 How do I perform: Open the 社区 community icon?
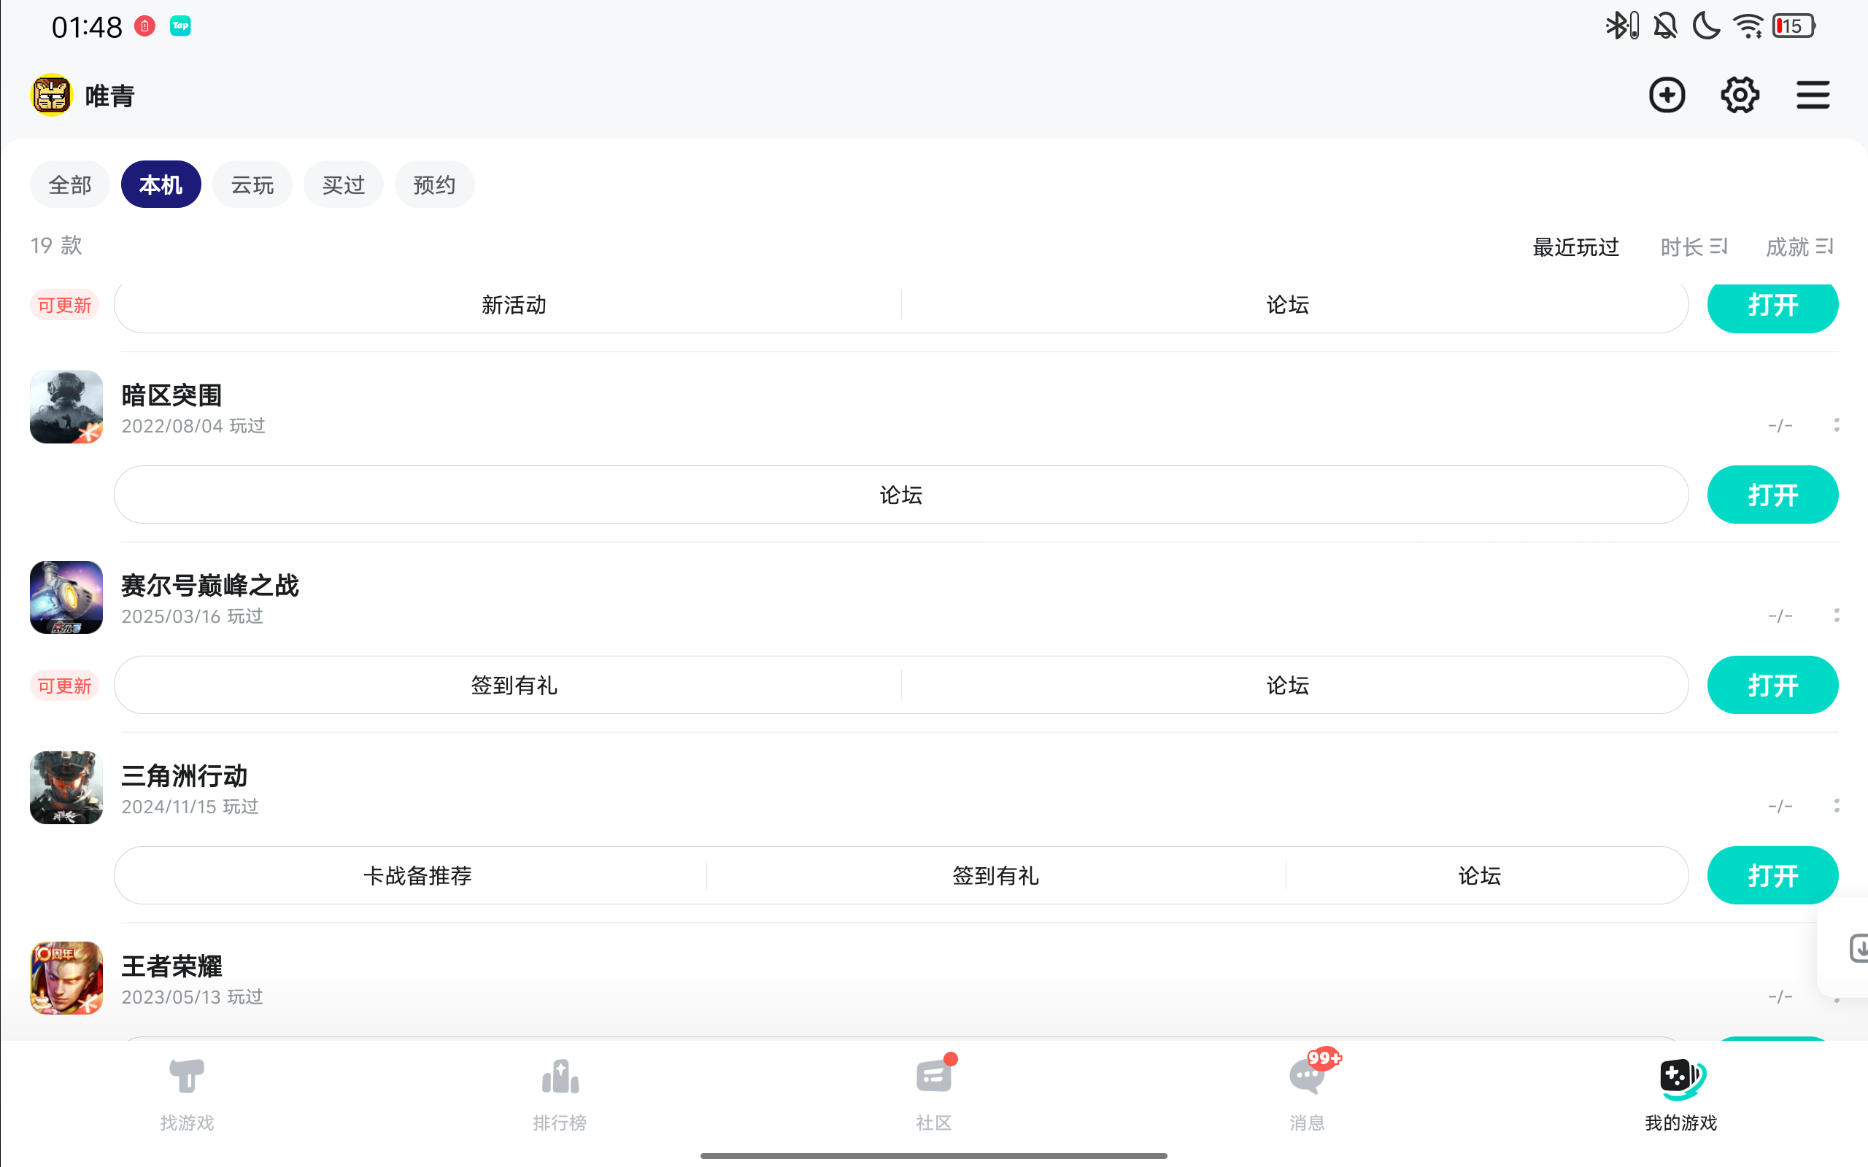coord(934,1093)
